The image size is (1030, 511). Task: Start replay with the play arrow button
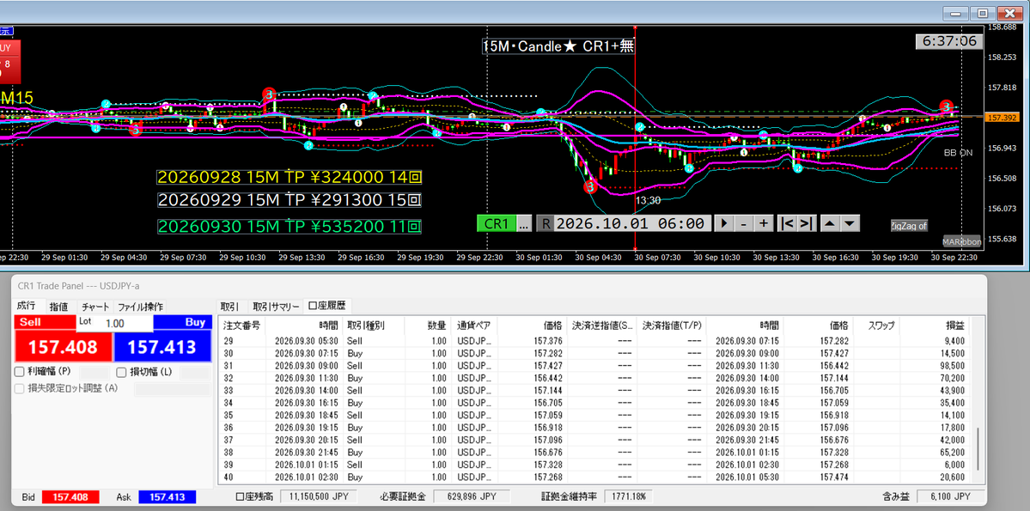(724, 223)
